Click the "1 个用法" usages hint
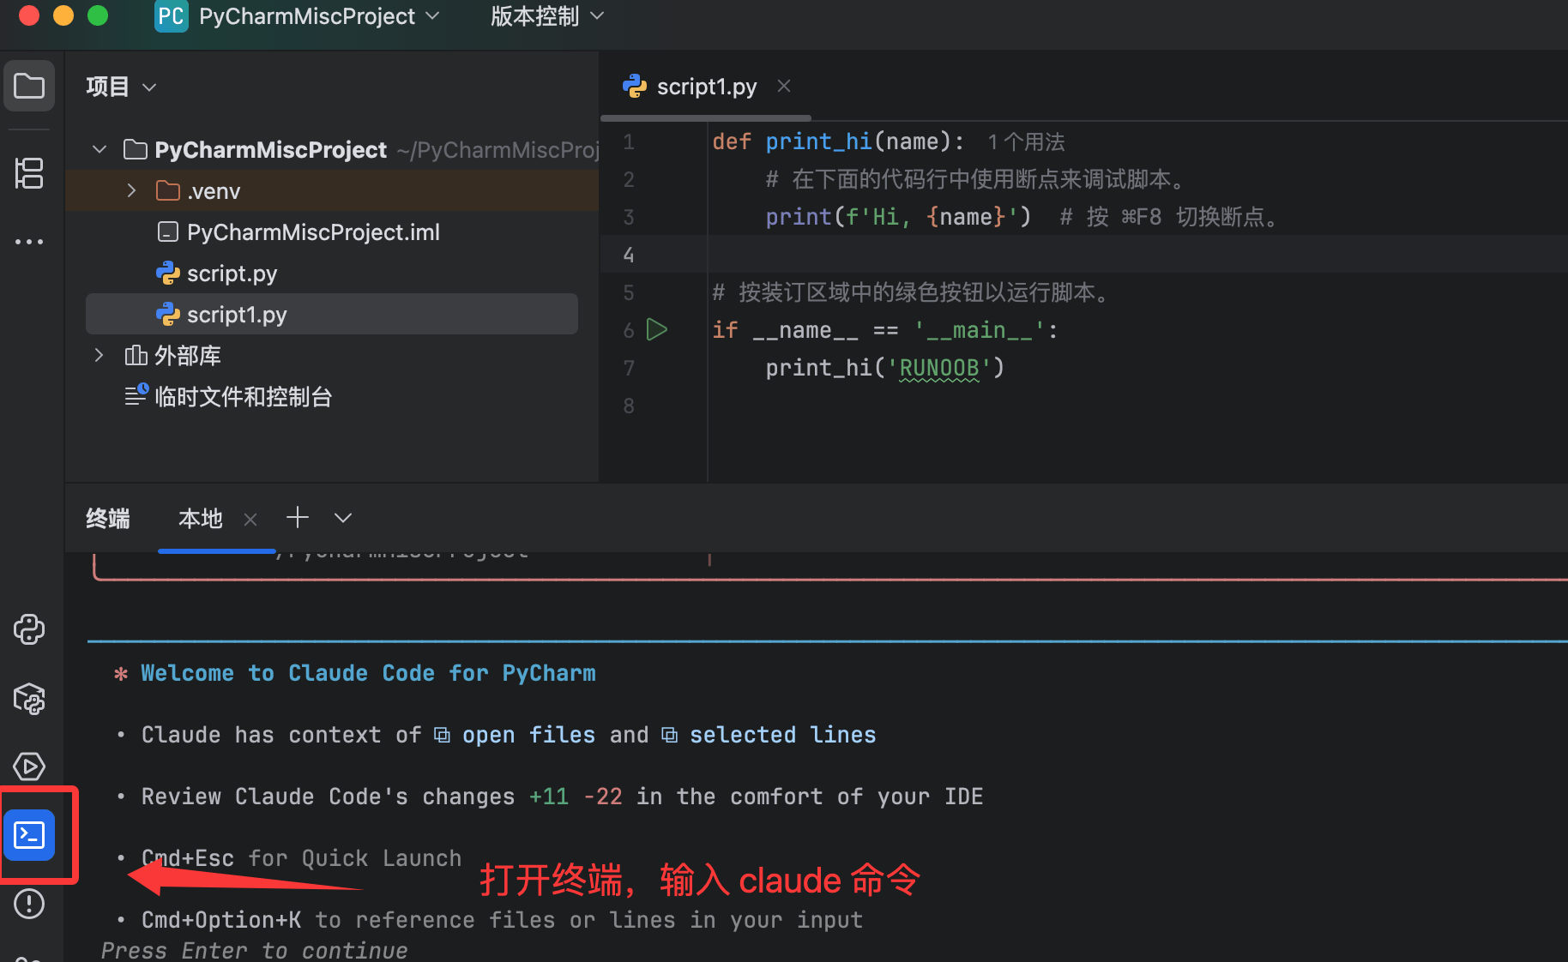Image resolution: width=1568 pixels, height=962 pixels. click(x=1026, y=142)
